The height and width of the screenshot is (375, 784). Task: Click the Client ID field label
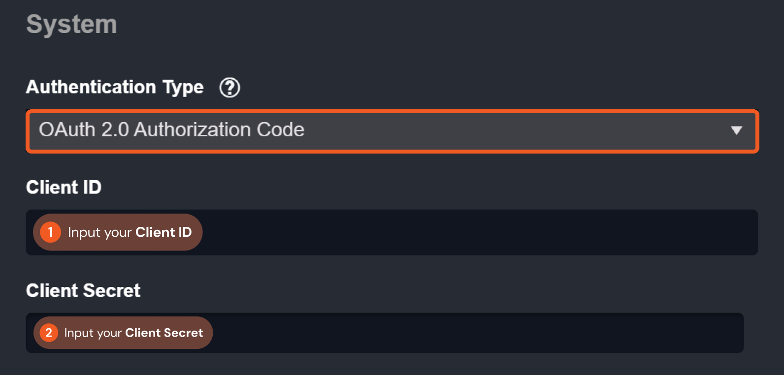click(64, 187)
